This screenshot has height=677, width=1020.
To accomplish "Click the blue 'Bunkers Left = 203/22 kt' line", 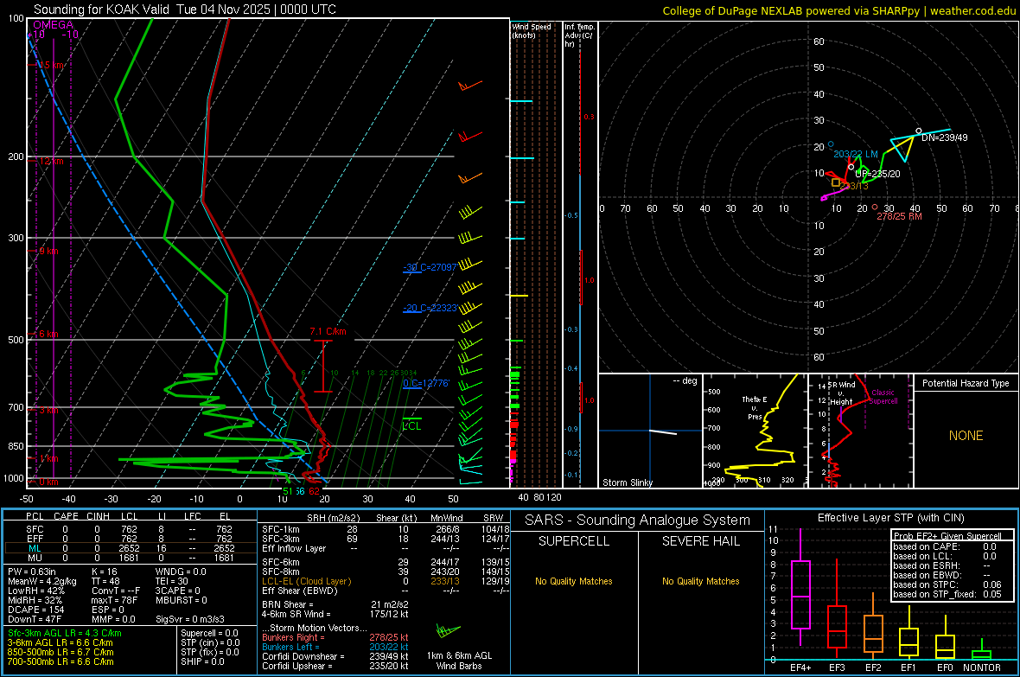I will point(335,647).
